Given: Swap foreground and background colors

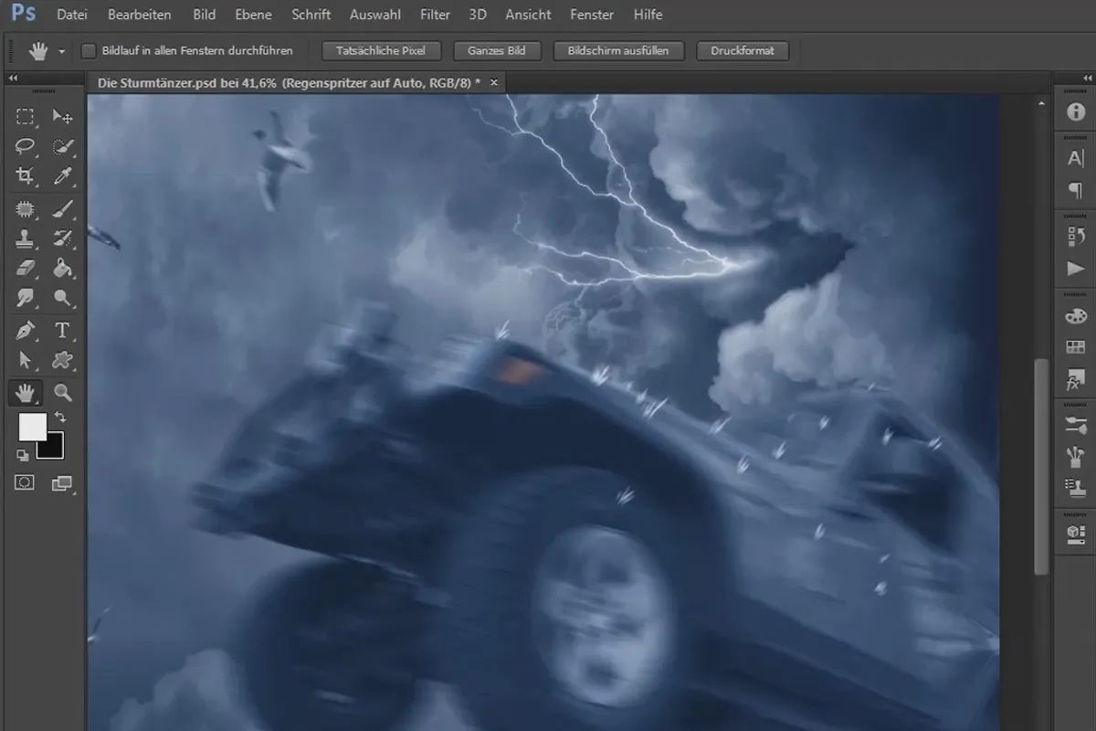Looking at the screenshot, I should (x=60, y=418).
